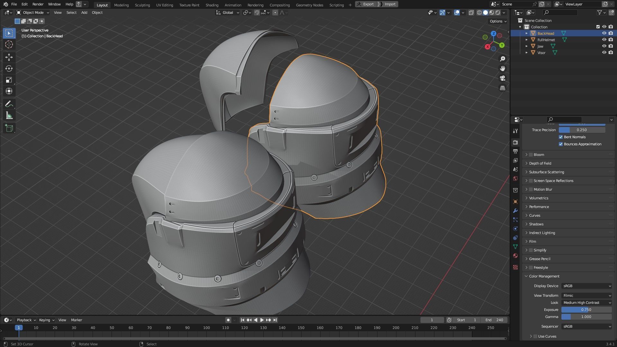The height and width of the screenshot is (347, 617).
Task: Expand the Depth of Field panel
Action: 540,163
